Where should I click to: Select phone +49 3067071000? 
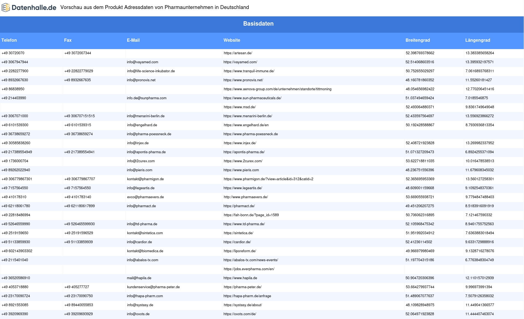click(15, 116)
